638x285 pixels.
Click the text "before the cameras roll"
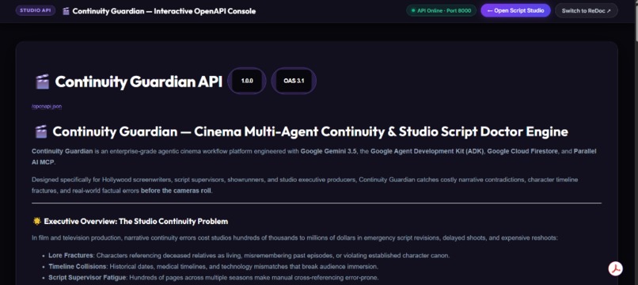[177, 191]
